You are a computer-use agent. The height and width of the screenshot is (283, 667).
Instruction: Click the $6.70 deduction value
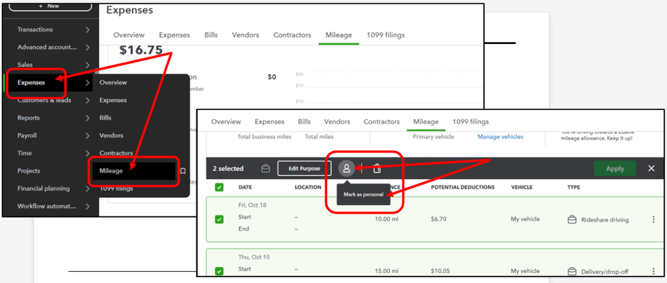coord(438,219)
